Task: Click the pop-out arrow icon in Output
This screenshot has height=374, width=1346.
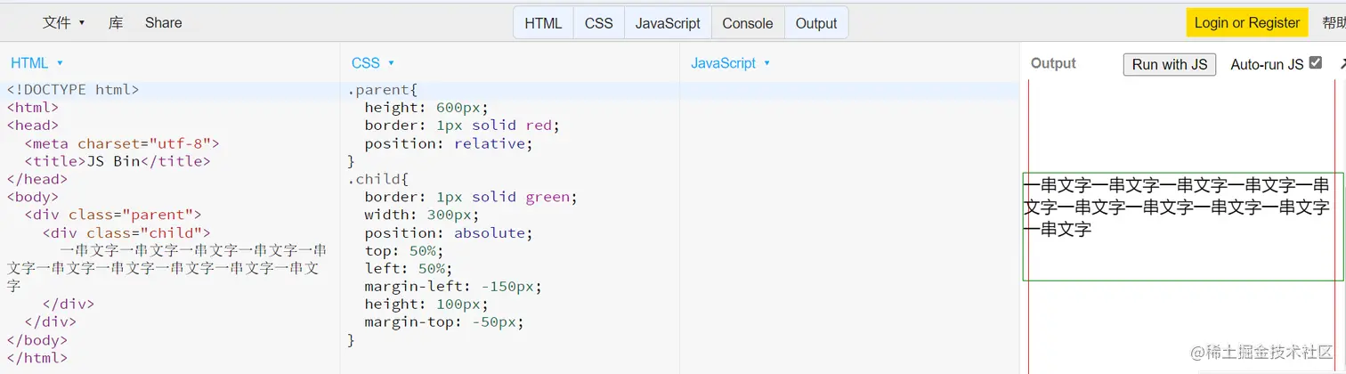Action: click(x=1342, y=63)
